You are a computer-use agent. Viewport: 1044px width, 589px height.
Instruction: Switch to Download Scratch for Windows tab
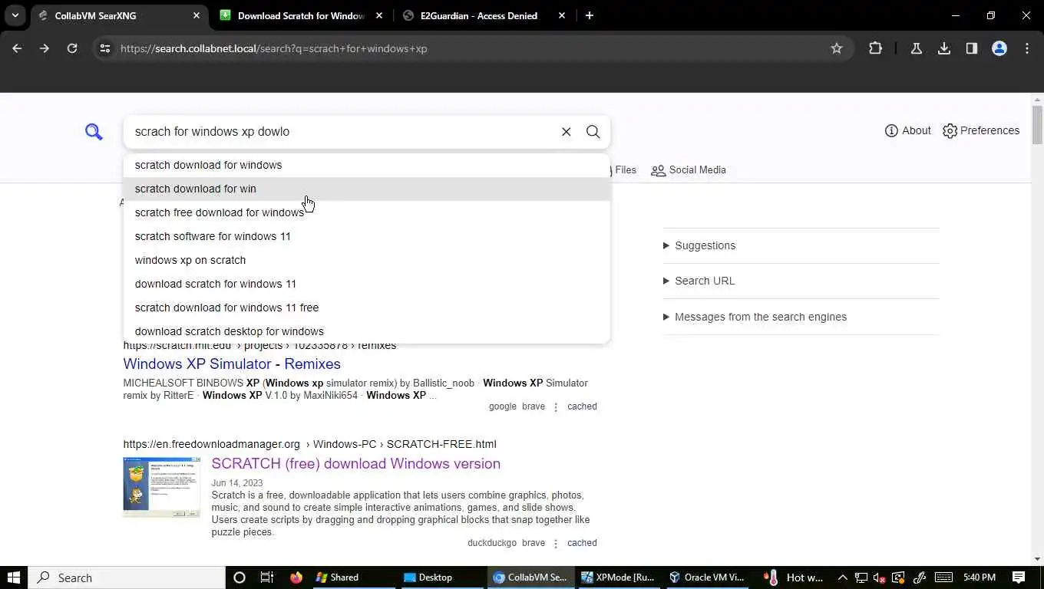pos(302,15)
